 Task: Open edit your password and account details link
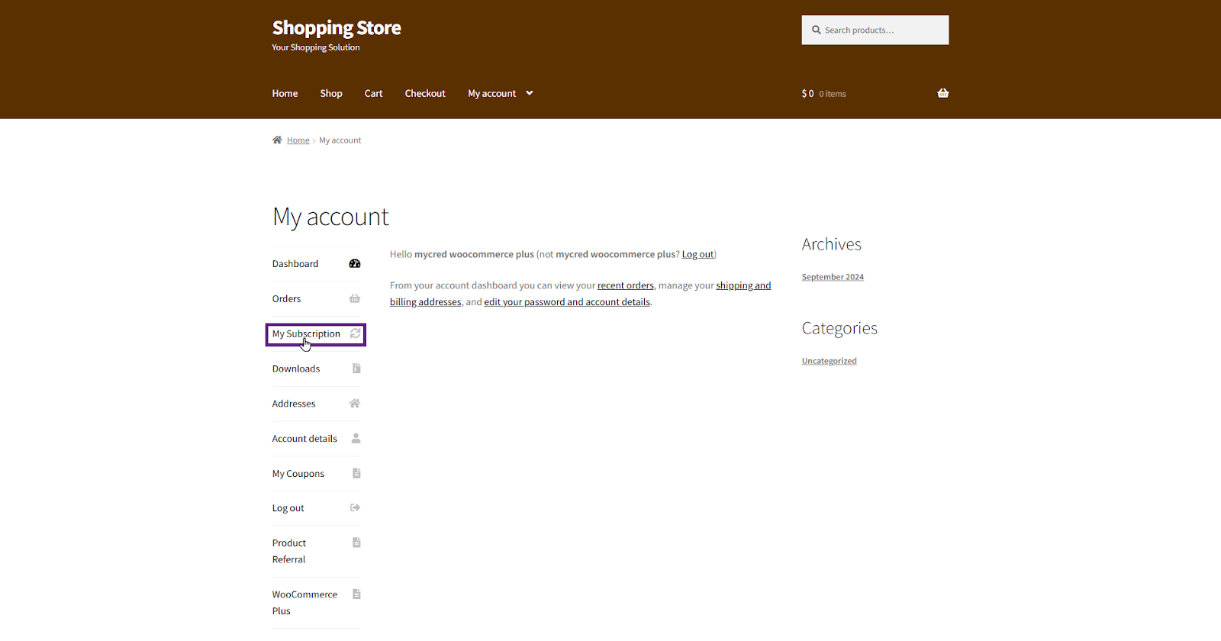tap(566, 302)
